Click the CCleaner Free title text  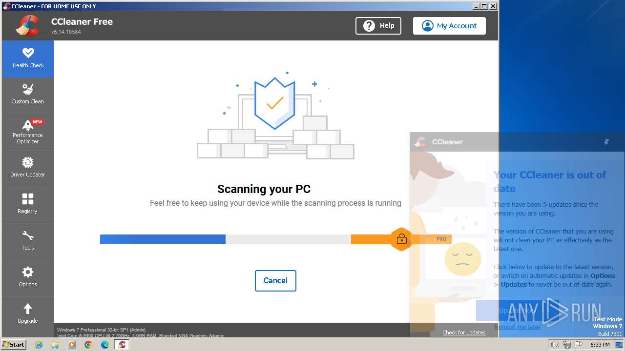pyautogui.click(x=82, y=21)
